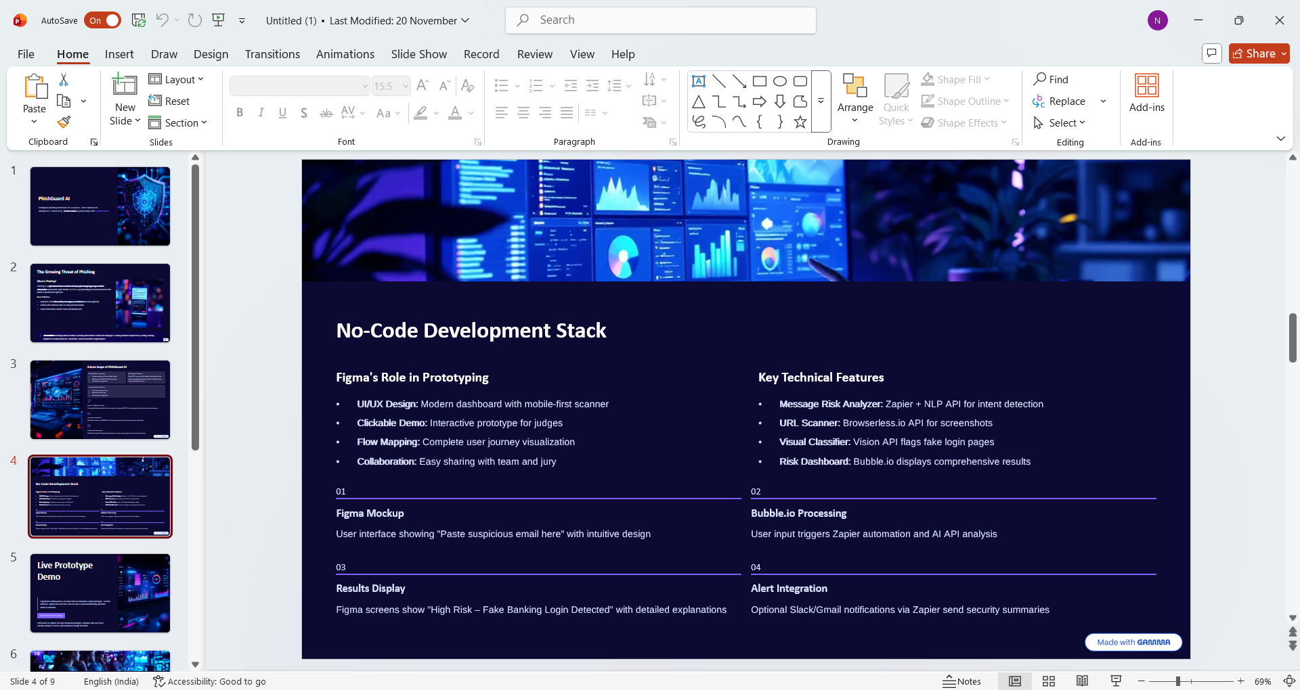This screenshot has height=690, width=1300.
Task: Decrease font size
Action: 445,85
